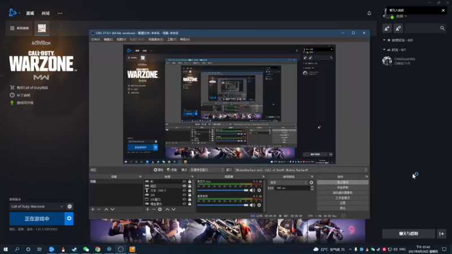The height and width of the screenshot is (254, 452).
Task: Toggle visibility of the LOL source
Action: [184, 195]
